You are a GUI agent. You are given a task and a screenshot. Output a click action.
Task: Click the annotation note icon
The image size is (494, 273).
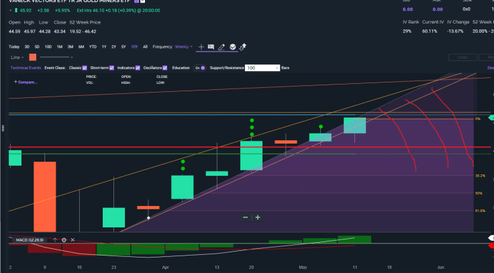point(211,47)
